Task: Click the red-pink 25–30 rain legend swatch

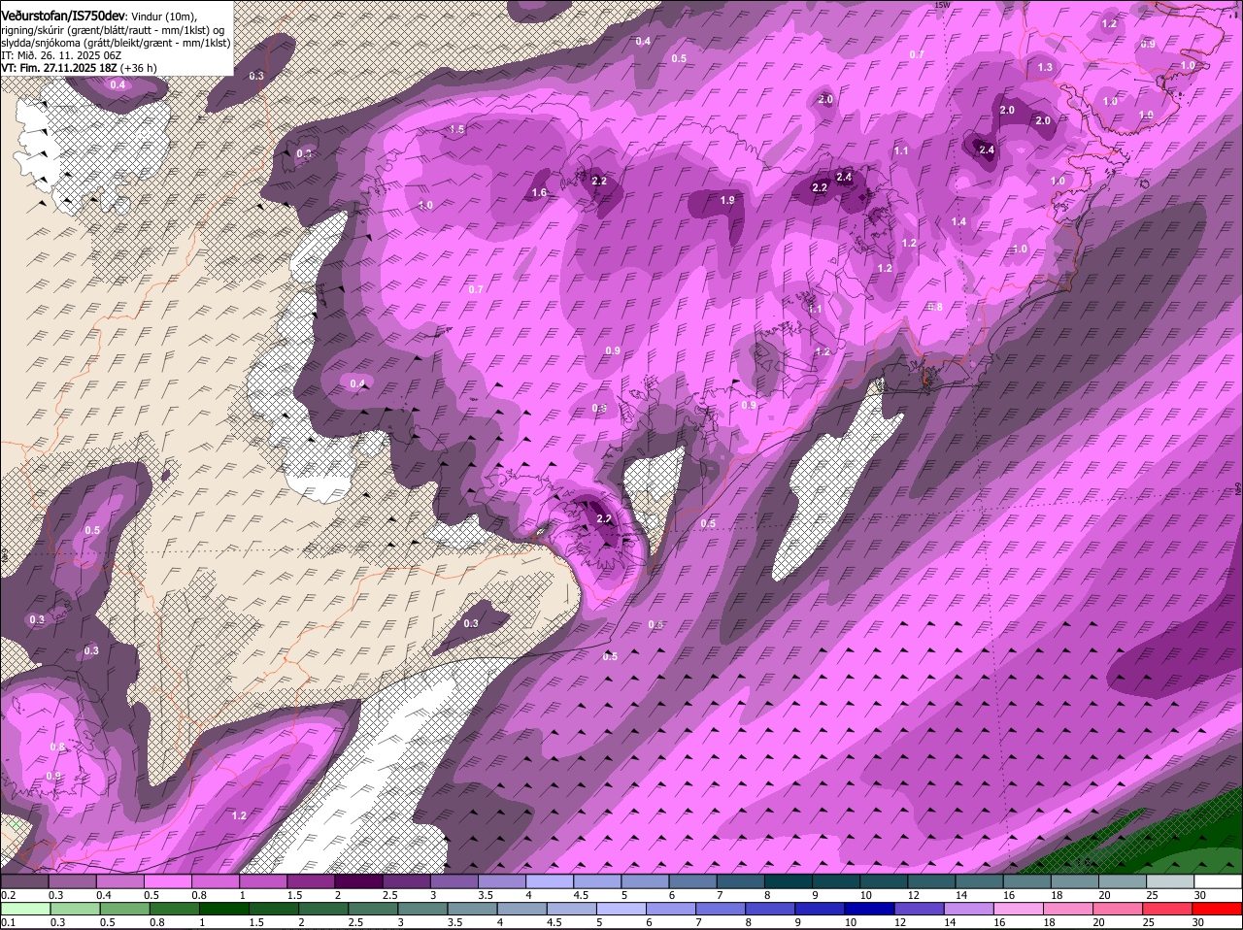Action: click(x=1169, y=909)
